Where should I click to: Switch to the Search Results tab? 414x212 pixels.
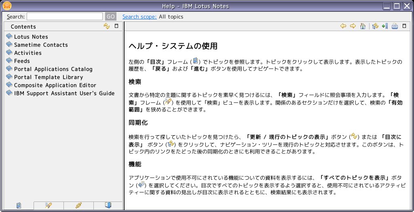(49, 206)
